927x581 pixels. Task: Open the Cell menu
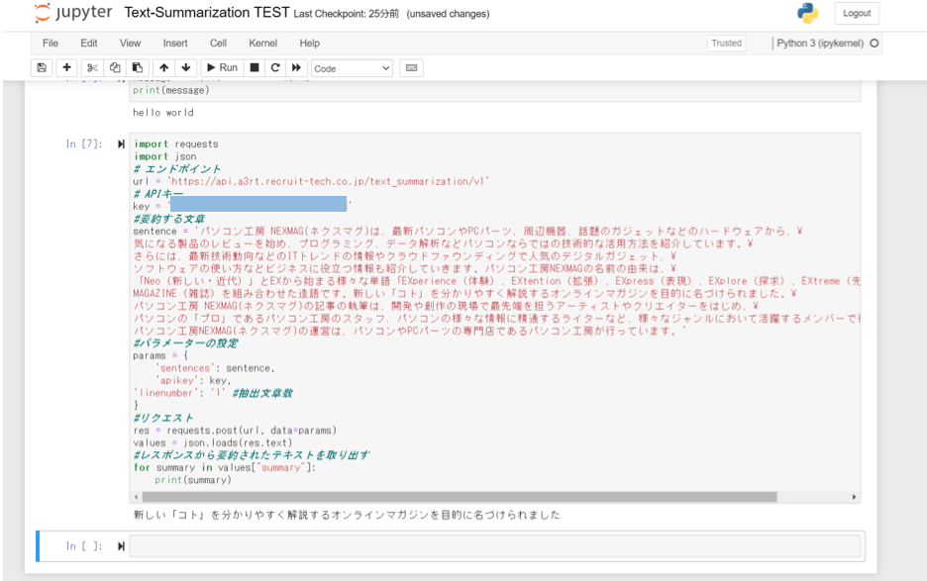click(x=218, y=44)
